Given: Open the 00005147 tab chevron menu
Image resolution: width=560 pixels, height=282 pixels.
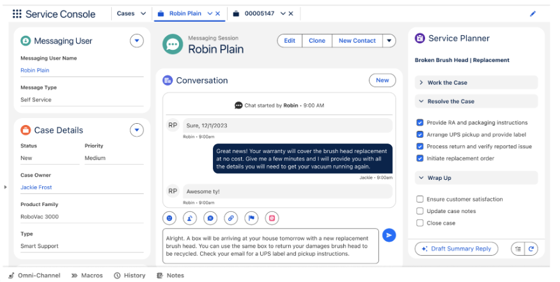Looking at the screenshot, I should tap(283, 13).
